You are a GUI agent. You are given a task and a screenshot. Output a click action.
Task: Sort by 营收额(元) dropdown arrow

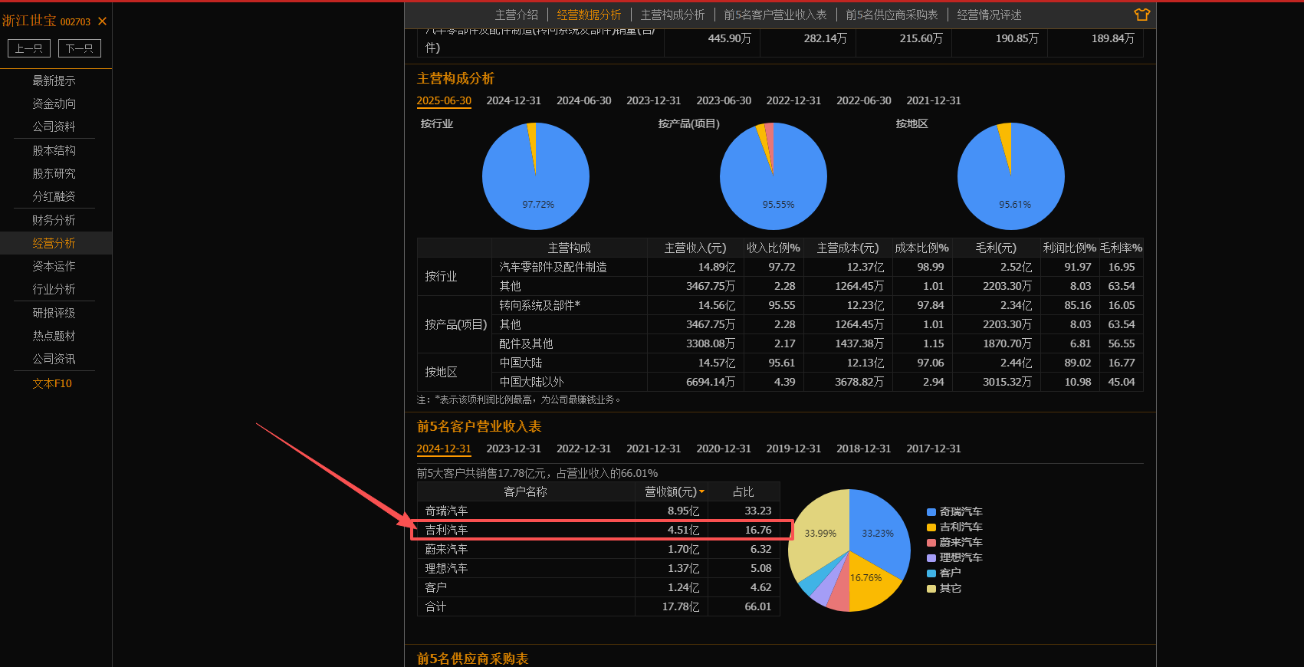pyautogui.click(x=701, y=492)
